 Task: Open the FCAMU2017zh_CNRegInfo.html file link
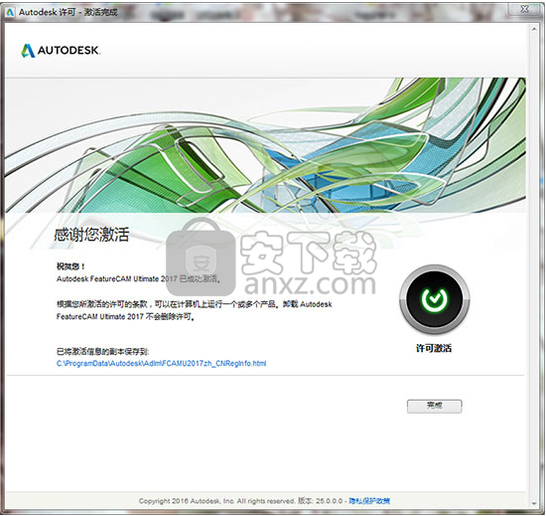point(161,363)
